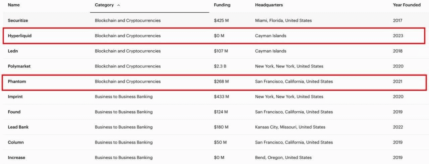This screenshot has width=429, height=164.
Task: Open the Securitize company row
Action: click(x=18, y=20)
